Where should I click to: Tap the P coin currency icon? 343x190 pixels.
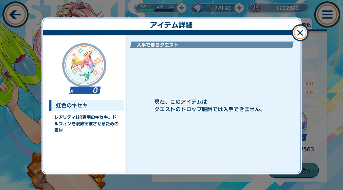(255, 8)
